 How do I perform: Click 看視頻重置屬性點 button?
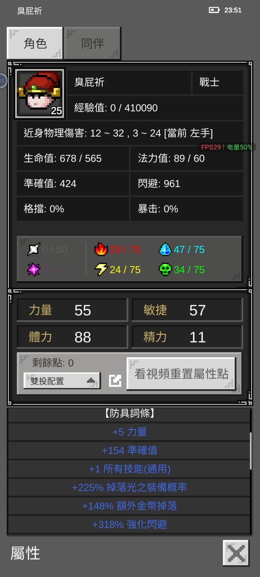[182, 374]
